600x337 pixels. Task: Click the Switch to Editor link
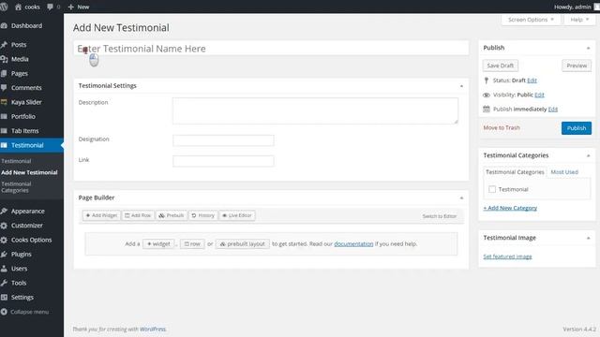(x=440, y=216)
